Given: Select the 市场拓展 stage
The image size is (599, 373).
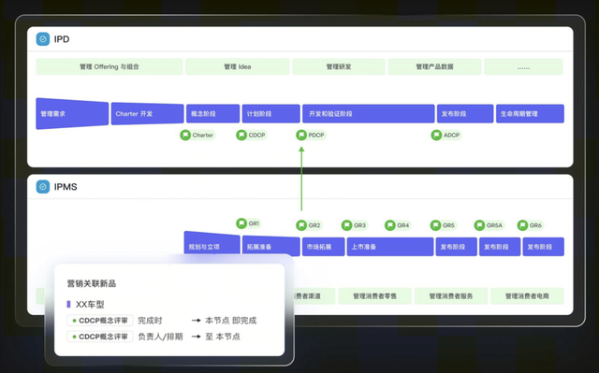Looking at the screenshot, I should [x=323, y=247].
